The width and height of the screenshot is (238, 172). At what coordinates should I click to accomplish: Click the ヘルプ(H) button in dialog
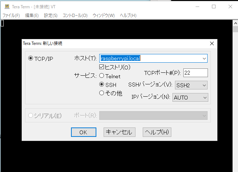[157, 132]
